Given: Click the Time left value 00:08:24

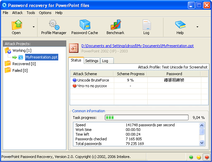Looking at the screenshot, I should (x=133, y=134).
